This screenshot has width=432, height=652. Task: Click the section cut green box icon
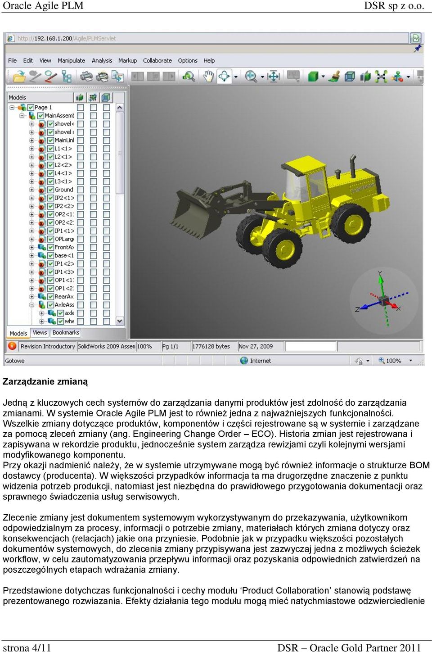coord(365,77)
